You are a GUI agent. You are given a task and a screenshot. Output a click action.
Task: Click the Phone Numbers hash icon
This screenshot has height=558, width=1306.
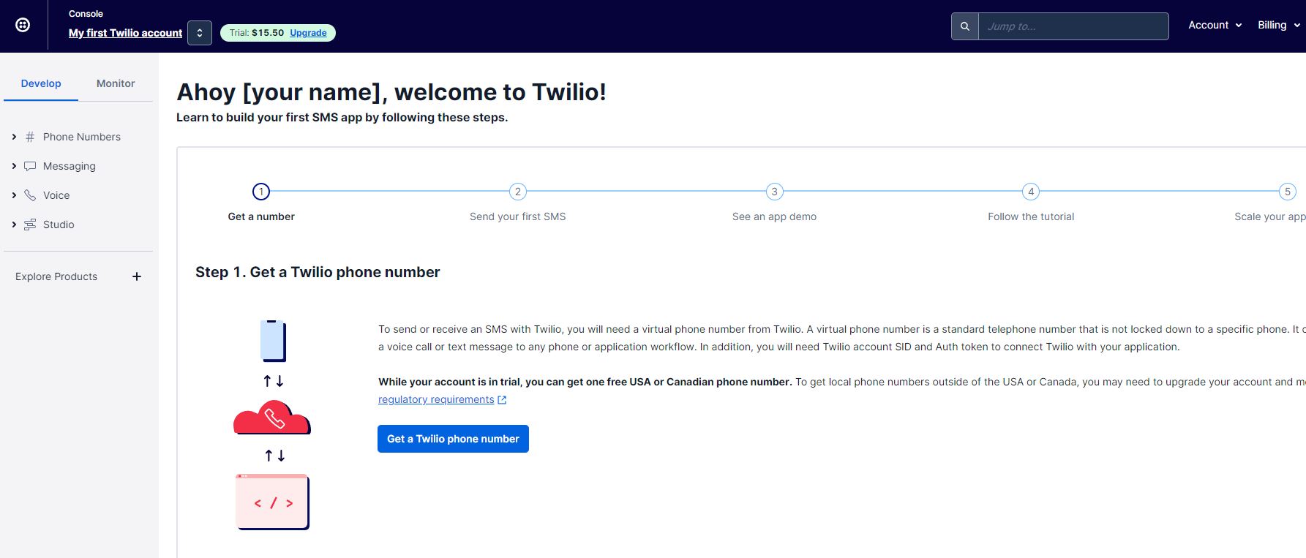[x=30, y=137]
